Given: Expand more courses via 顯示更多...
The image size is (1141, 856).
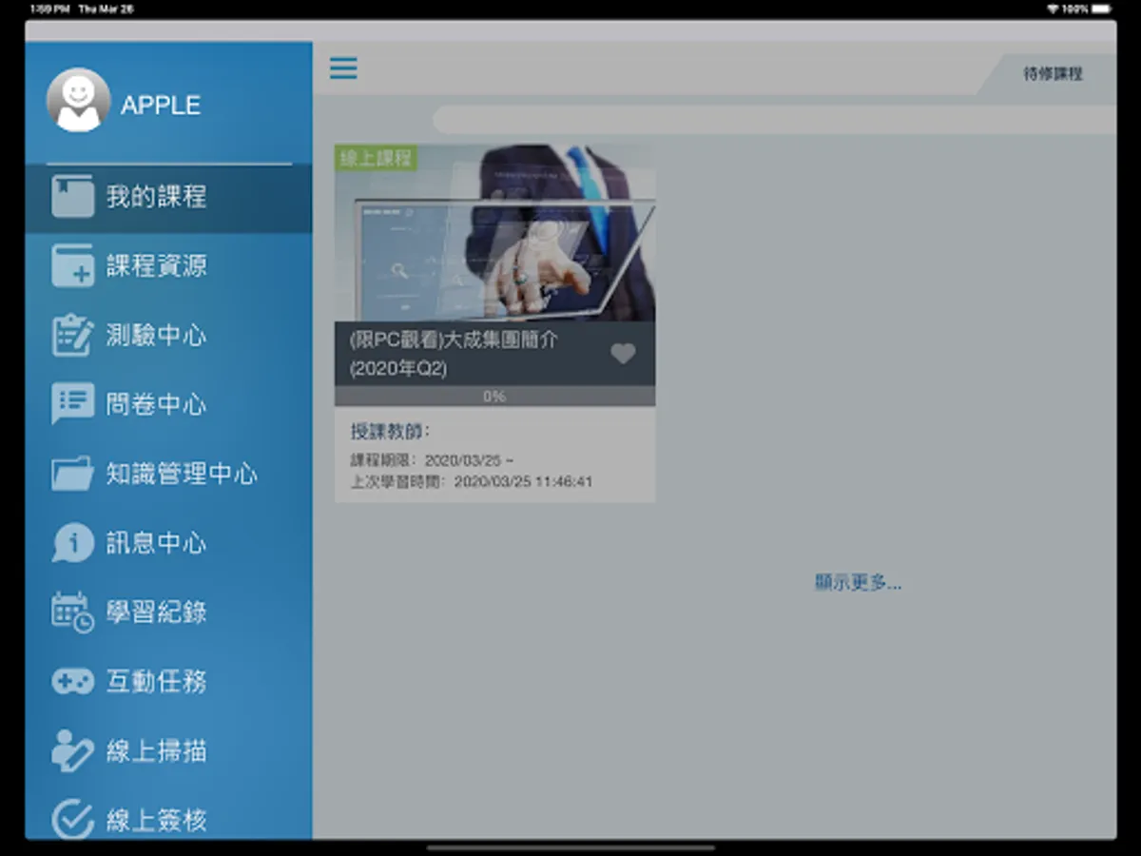Looking at the screenshot, I should 858,581.
